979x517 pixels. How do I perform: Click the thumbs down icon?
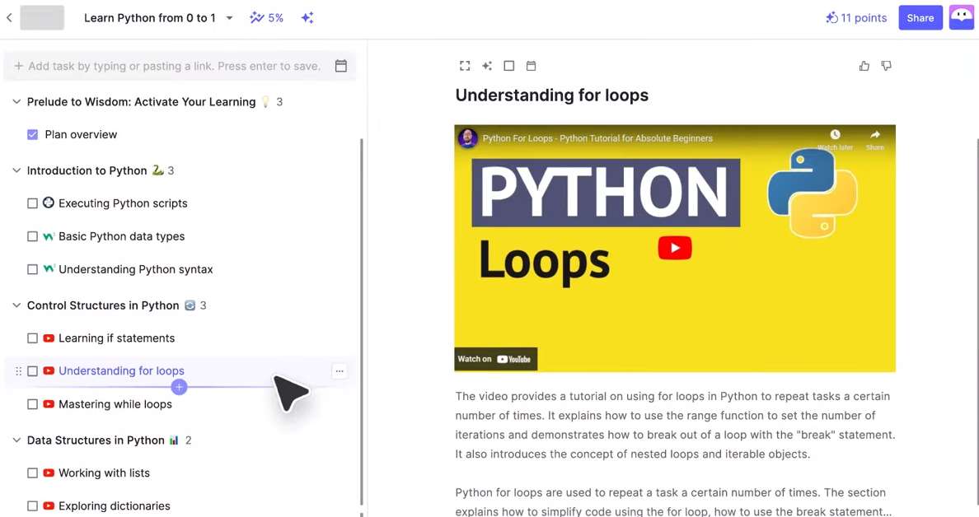pos(887,66)
